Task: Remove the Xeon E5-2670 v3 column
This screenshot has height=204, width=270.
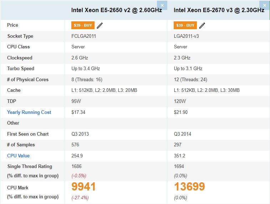Action: coord(265,5)
